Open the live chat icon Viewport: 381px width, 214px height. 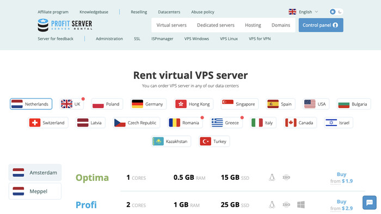pyautogui.click(x=370, y=203)
